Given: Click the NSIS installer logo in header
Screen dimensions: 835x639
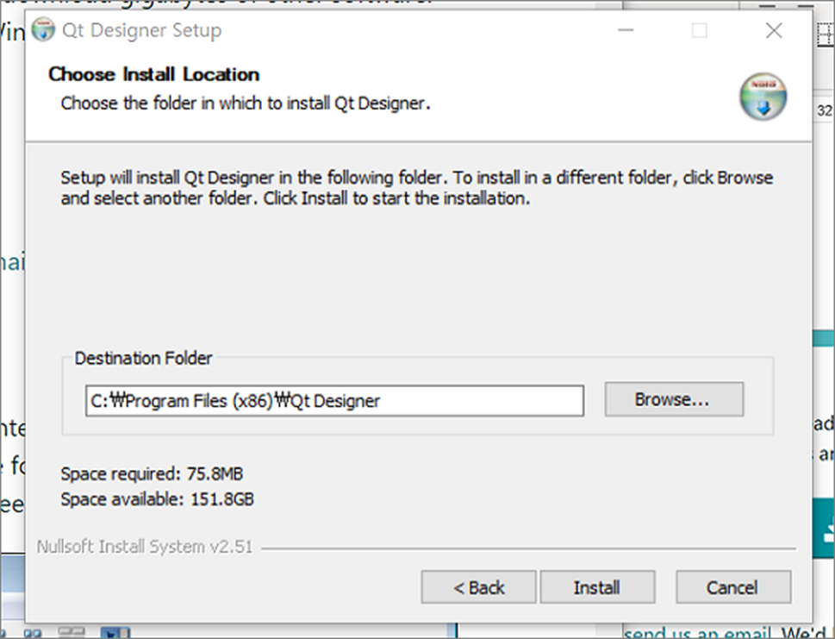Looking at the screenshot, I should point(763,97).
